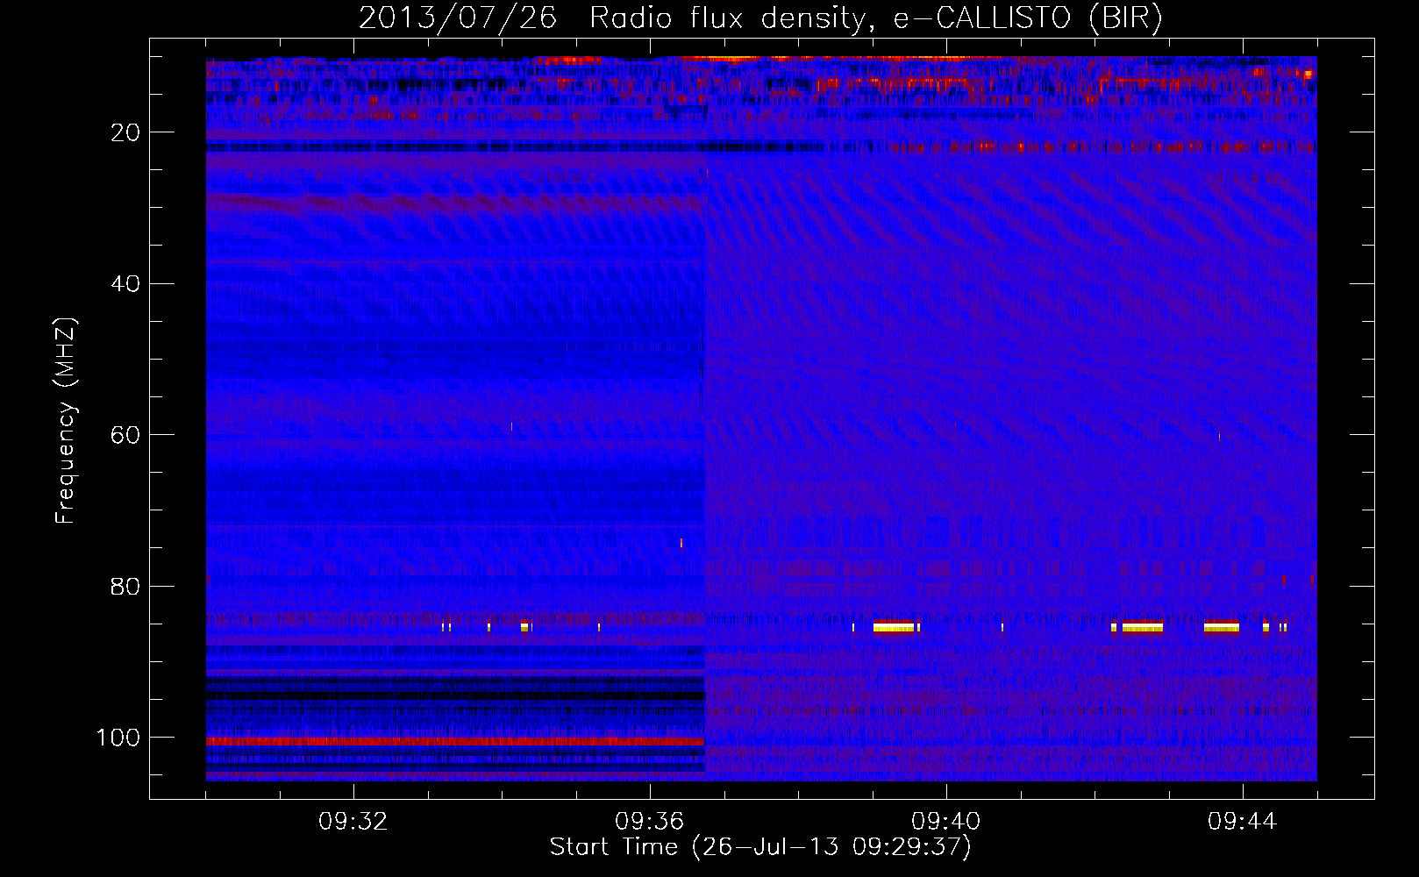This screenshot has width=1419, height=877.
Task: Click the 09:32 time tick label
Action: [353, 822]
